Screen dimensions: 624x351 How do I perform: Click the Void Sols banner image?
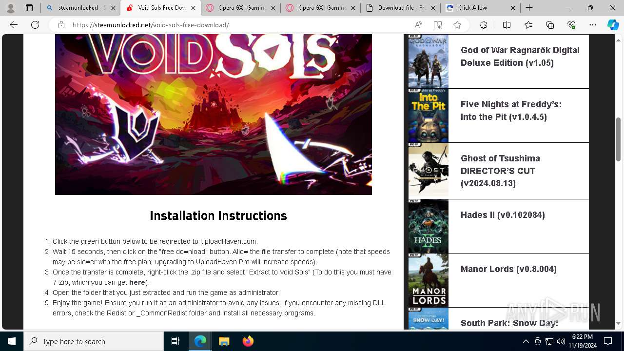pos(214,115)
